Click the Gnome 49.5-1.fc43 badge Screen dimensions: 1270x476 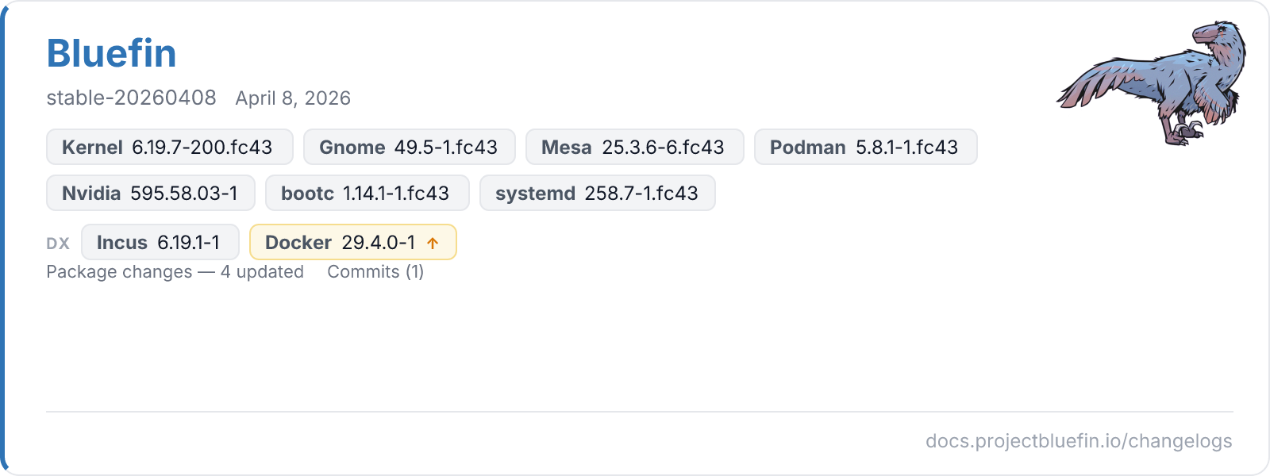coord(409,148)
